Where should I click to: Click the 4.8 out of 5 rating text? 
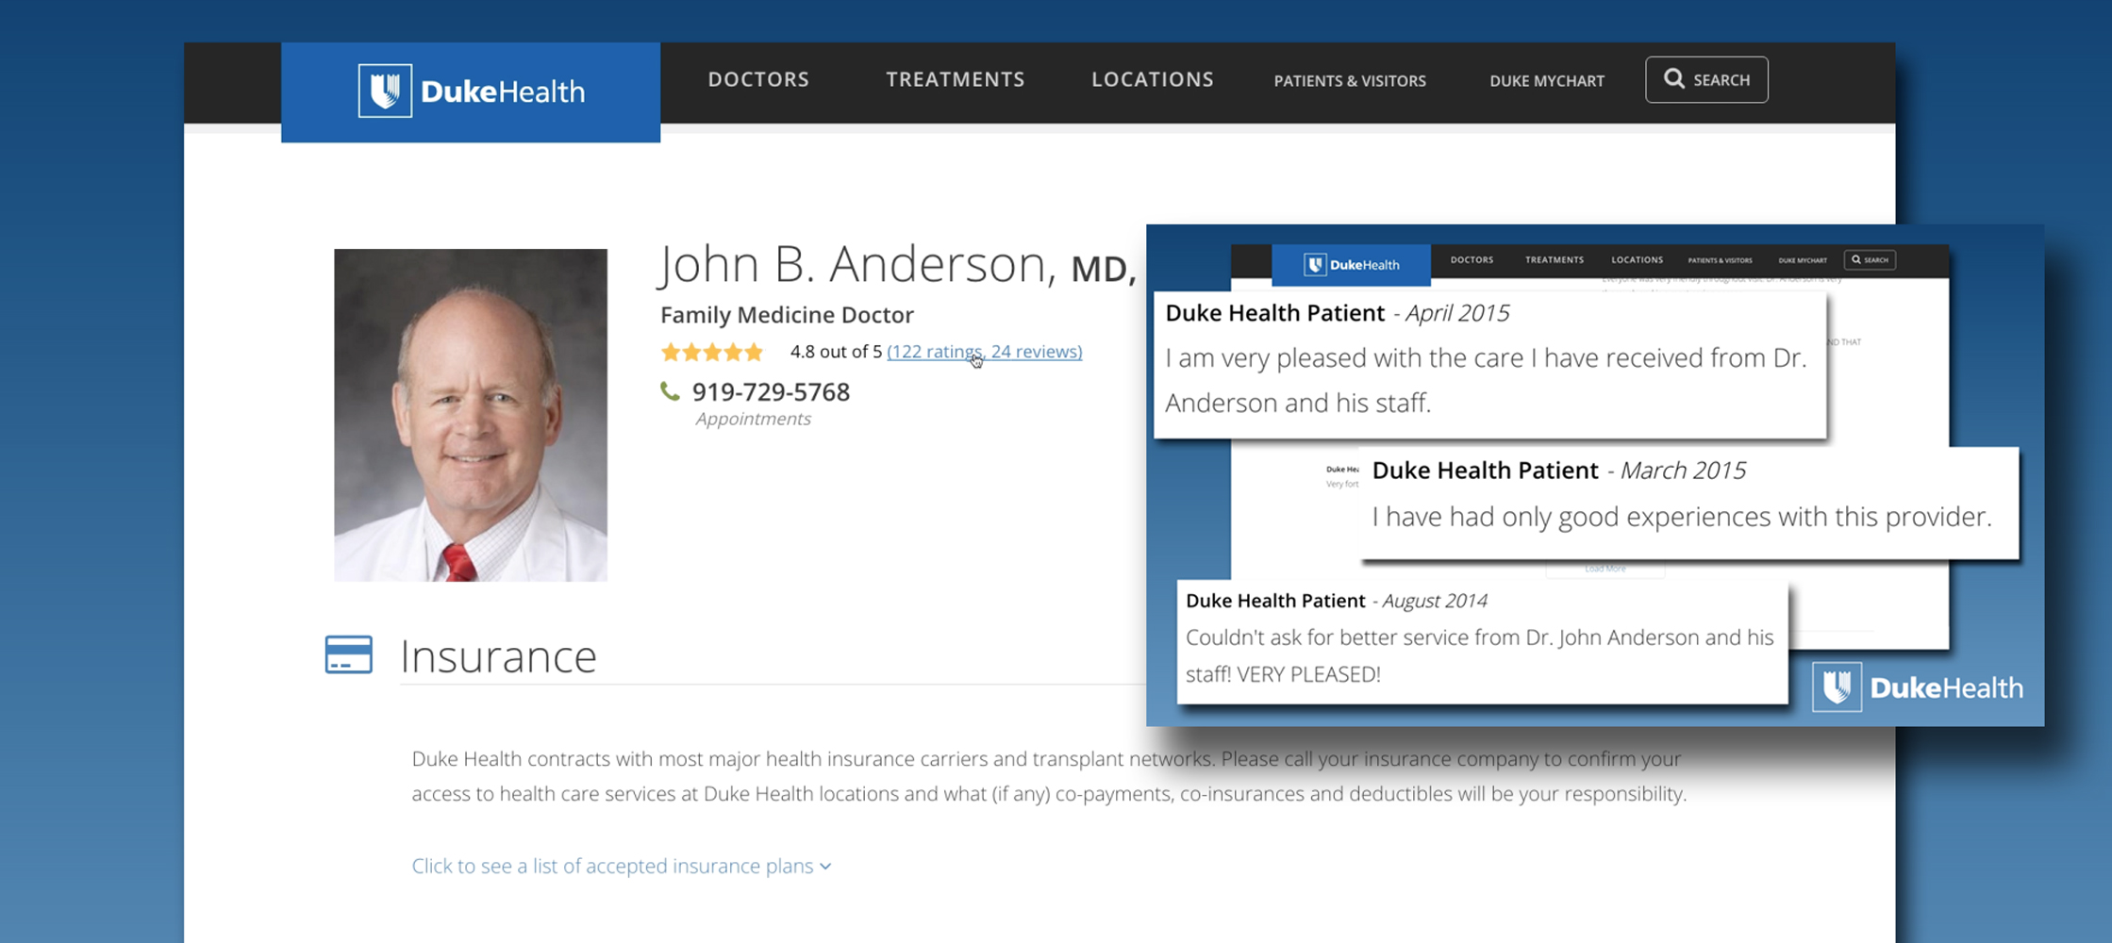pos(836,352)
